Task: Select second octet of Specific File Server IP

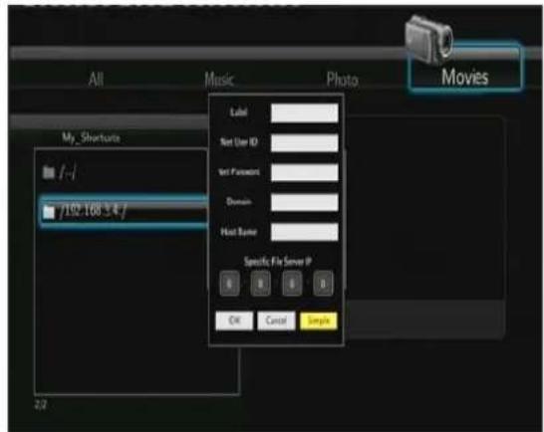Action: click(261, 284)
